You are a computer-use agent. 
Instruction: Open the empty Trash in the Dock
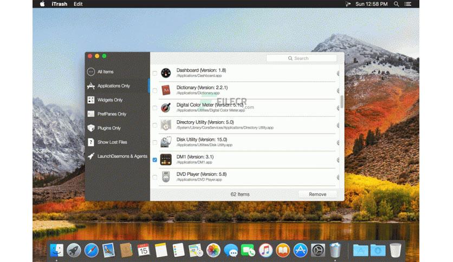click(x=395, y=250)
